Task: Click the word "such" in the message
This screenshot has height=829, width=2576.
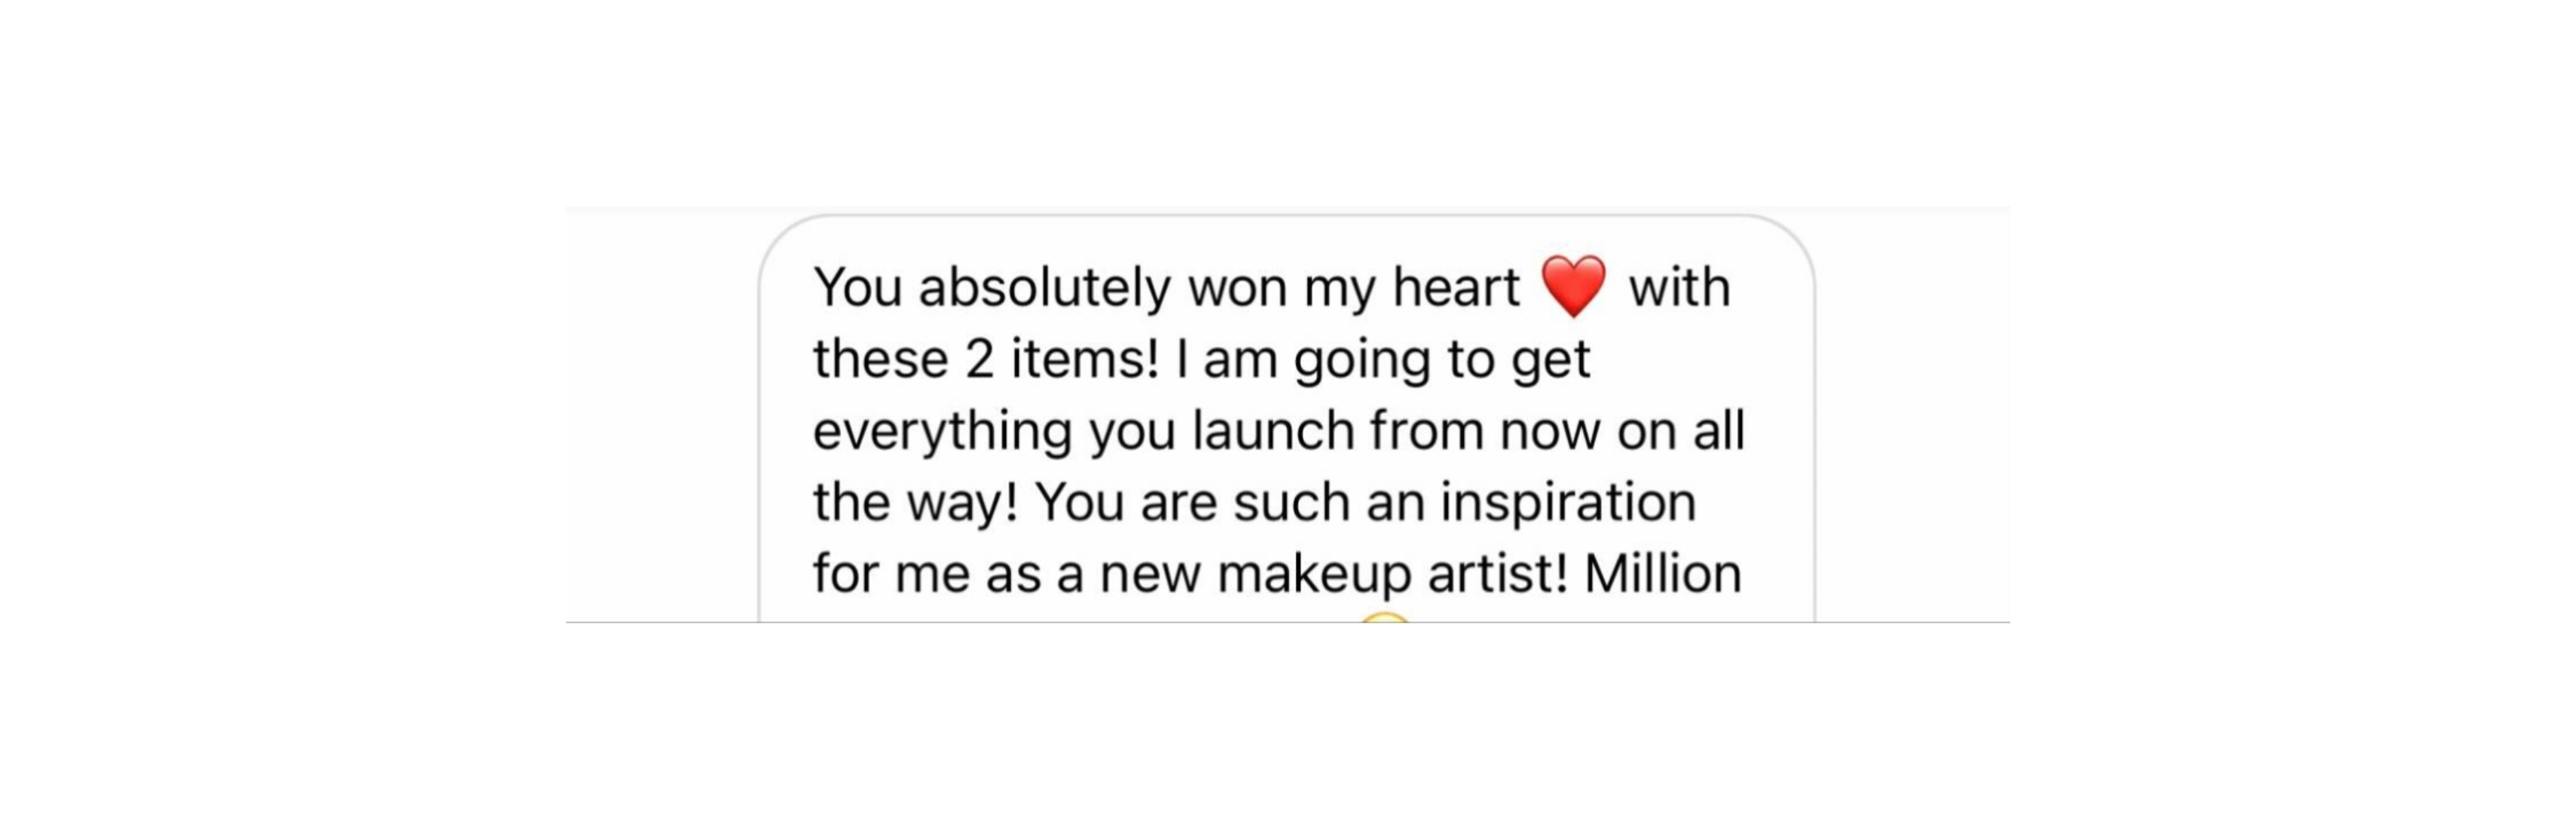Action: tap(1291, 502)
